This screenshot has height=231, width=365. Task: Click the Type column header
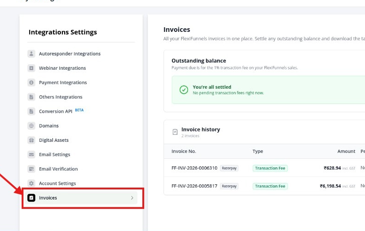[x=258, y=152]
